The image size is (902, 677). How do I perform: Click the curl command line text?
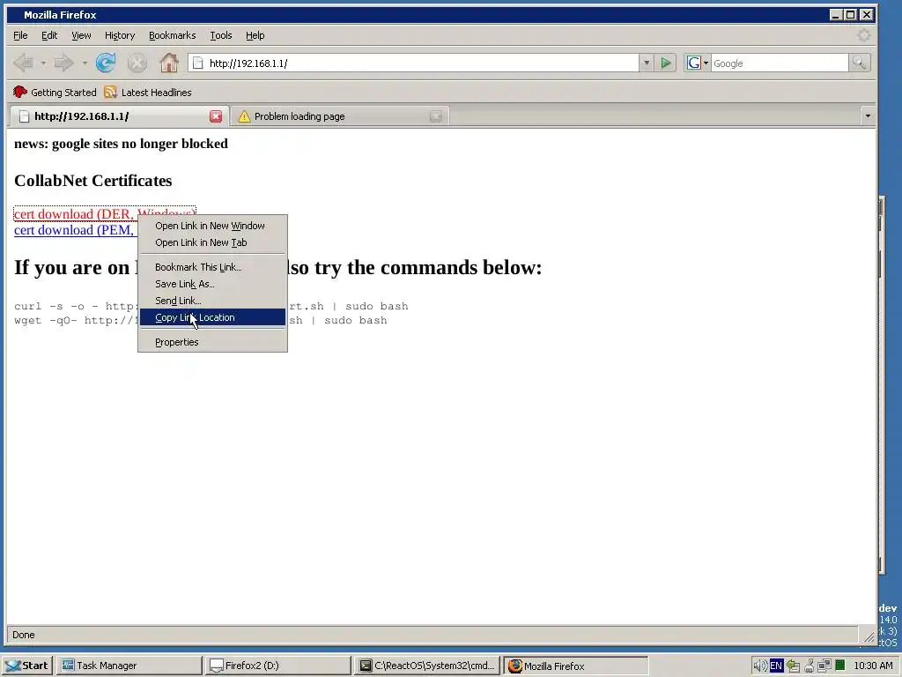pyautogui.click(x=211, y=306)
